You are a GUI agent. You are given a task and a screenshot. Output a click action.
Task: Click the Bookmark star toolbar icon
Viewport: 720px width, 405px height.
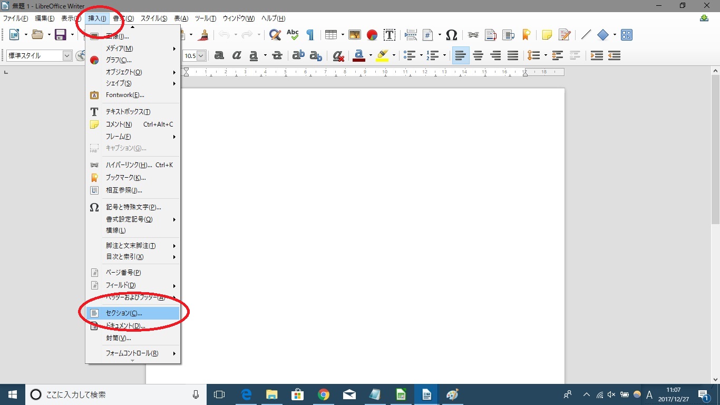point(526,35)
